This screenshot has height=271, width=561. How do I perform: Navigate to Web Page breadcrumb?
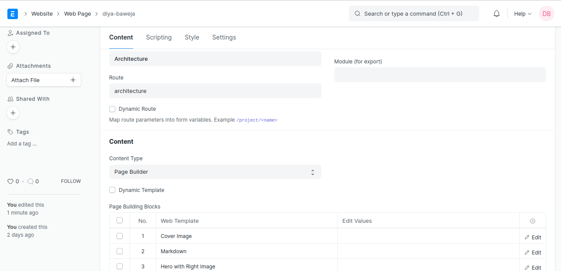[x=77, y=13]
